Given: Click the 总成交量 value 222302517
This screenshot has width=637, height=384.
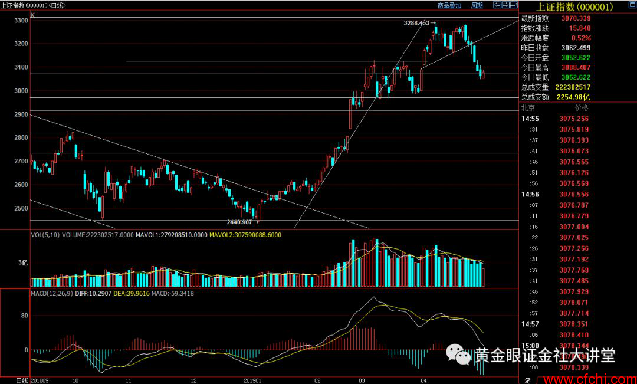Looking at the screenshot, I should pyautogui.click(x=573, y=87).
